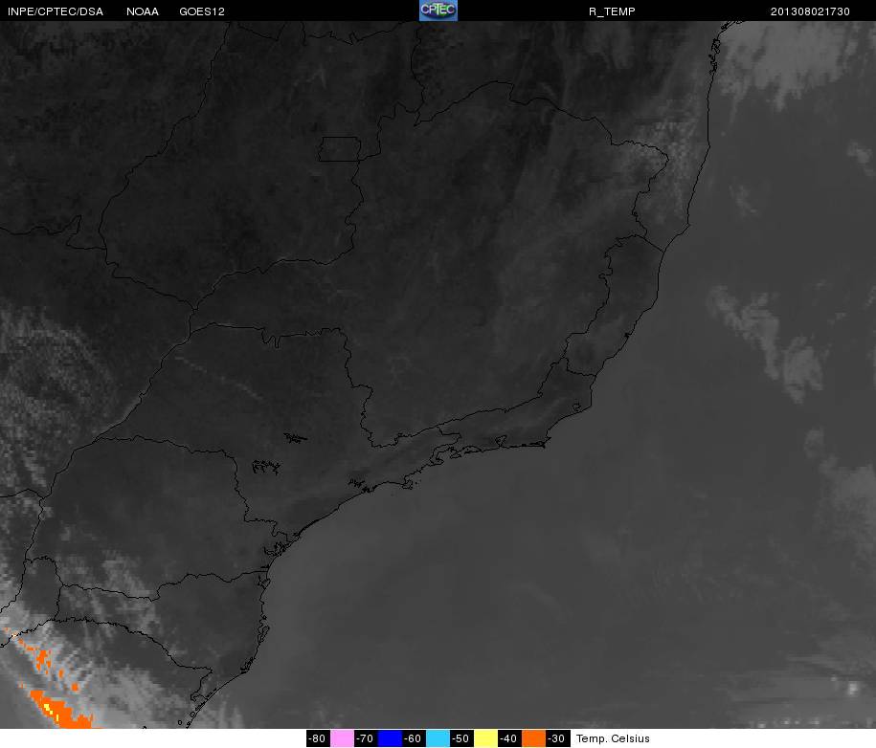This screenshot has width=876, height=748.
Task: Select the yellow -50 color swatch
Action: 486,738
